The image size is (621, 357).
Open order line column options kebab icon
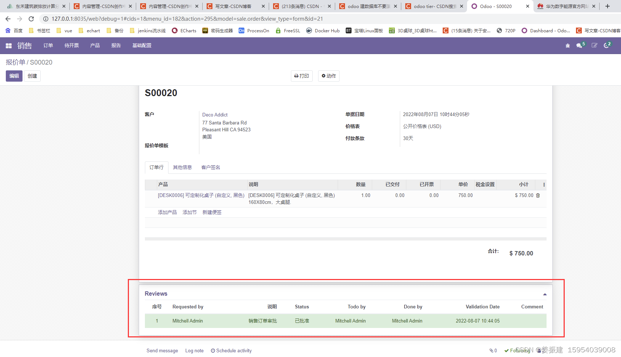(544, 185)
